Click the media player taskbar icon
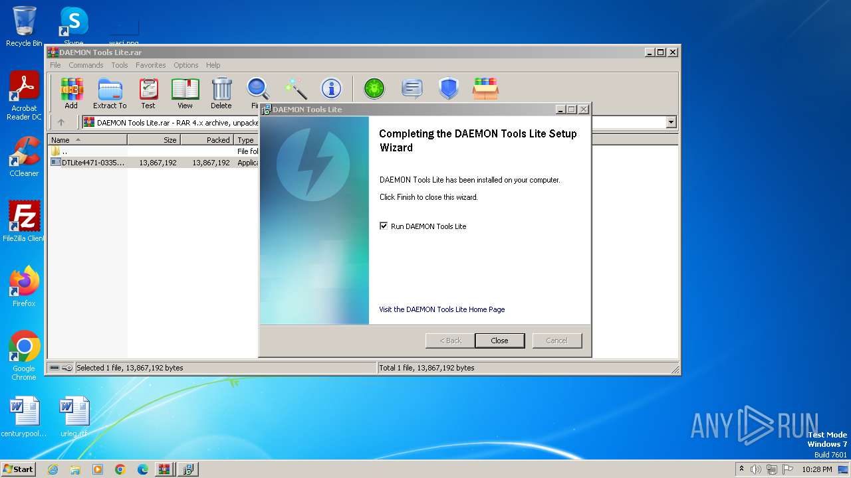This screenshot has height=478, width=851. [x=98, y=469]
